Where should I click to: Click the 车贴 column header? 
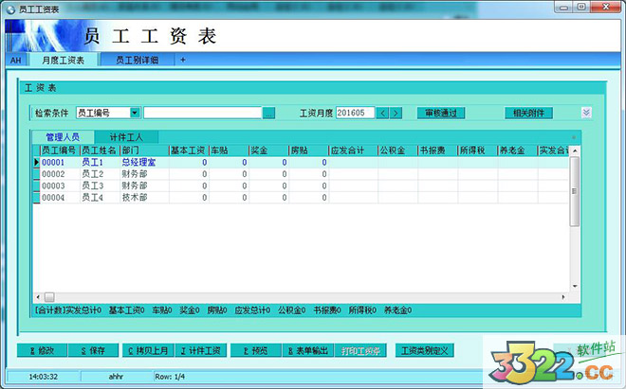230,150
